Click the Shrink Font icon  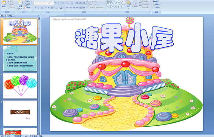click(x=59, y=3)
